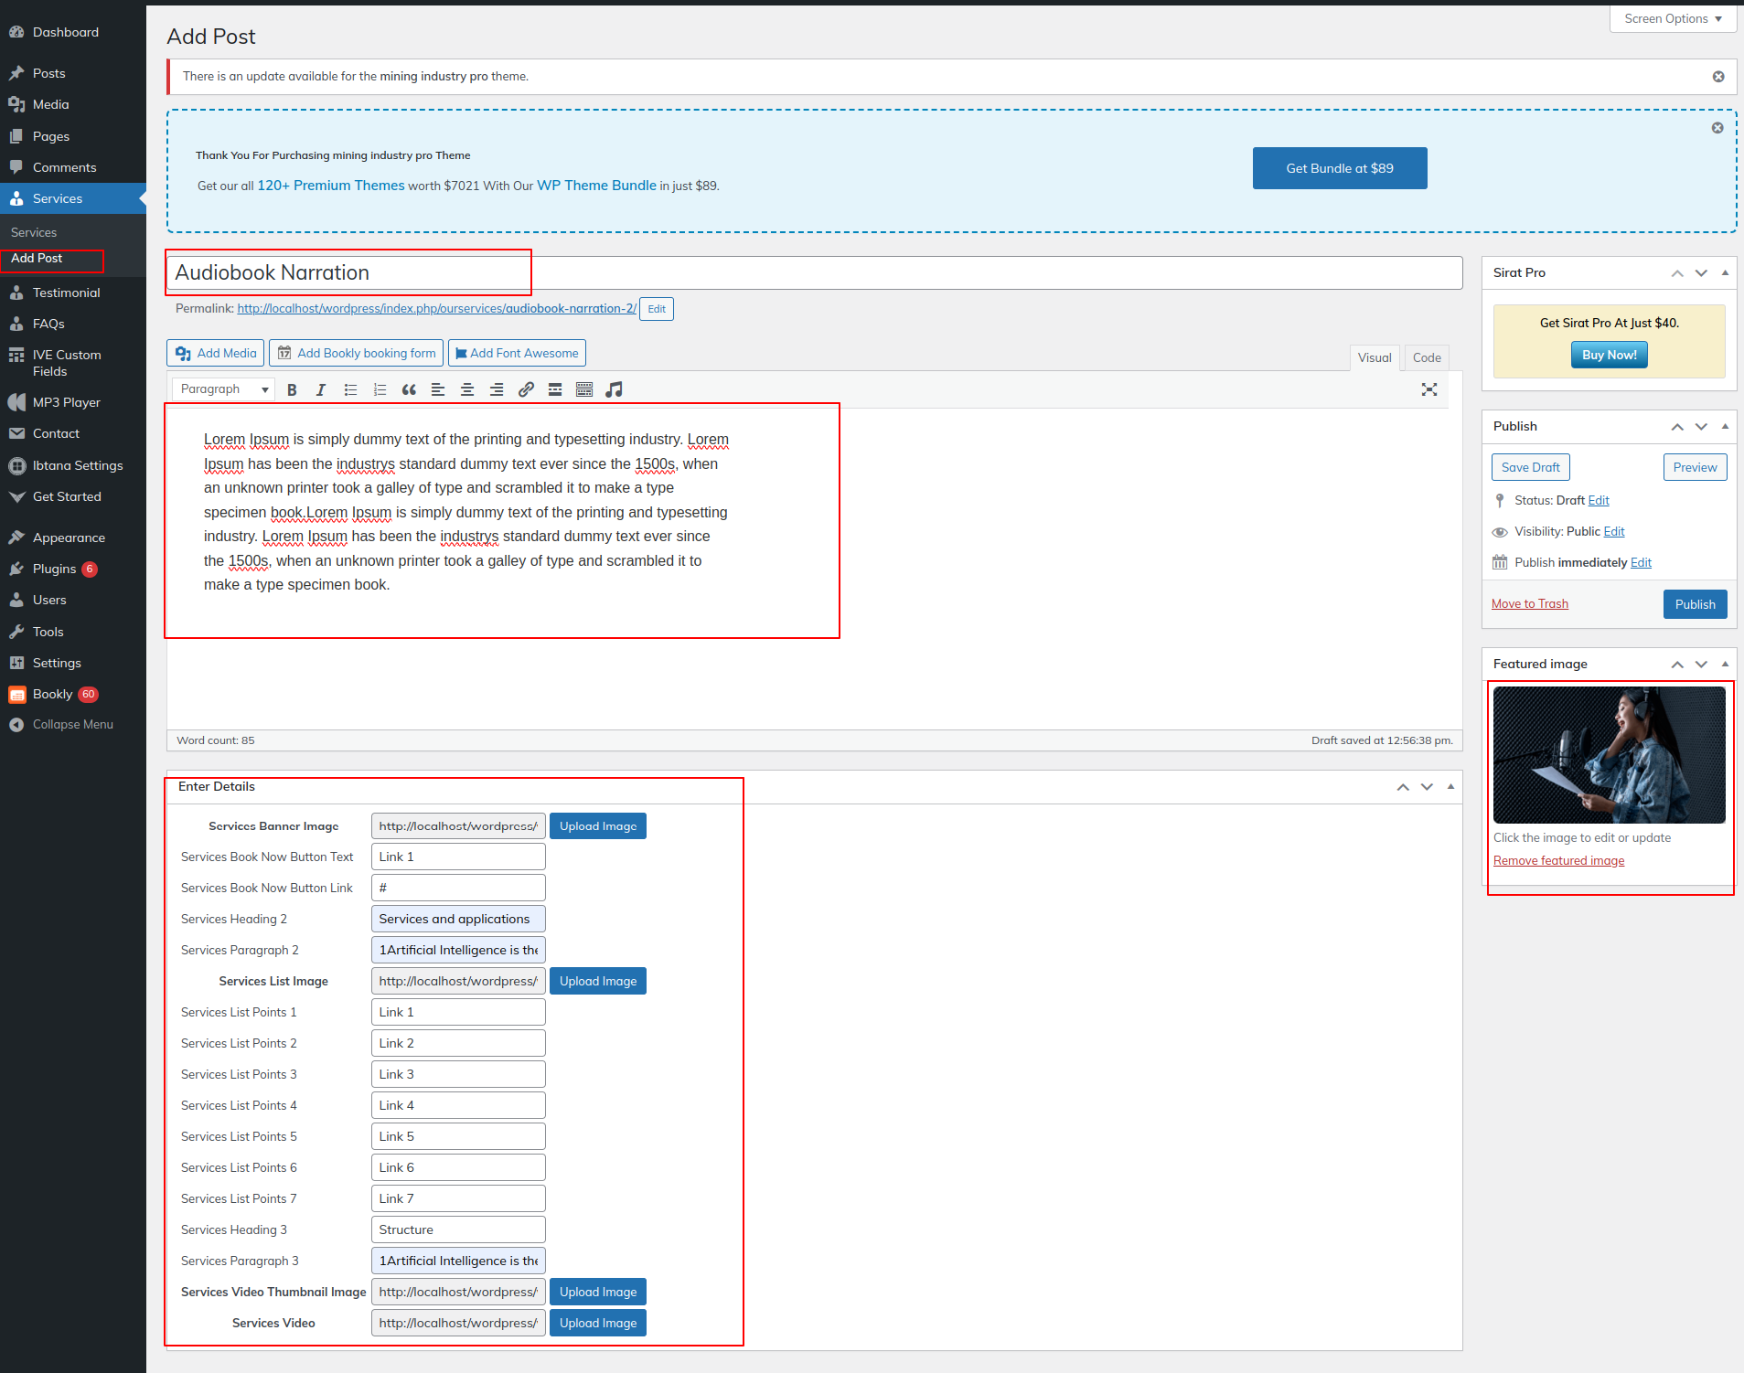Toggle the Featured image panel

tap(1725, 664)
